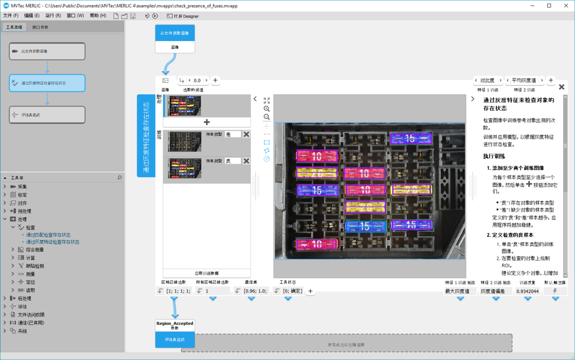Select the circle ROI drawing tool
Screen dimensions: 575x360
coord(266,158)
